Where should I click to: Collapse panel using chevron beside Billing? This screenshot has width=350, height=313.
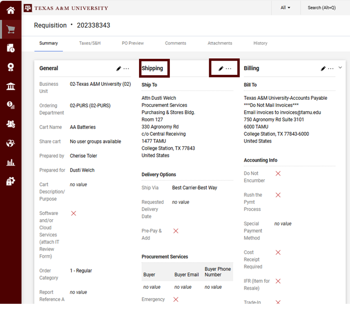click(340, 68)
